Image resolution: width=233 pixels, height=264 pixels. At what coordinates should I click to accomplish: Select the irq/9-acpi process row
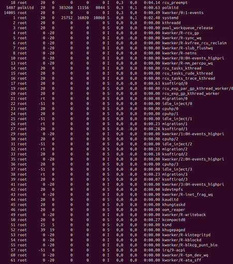116,250
